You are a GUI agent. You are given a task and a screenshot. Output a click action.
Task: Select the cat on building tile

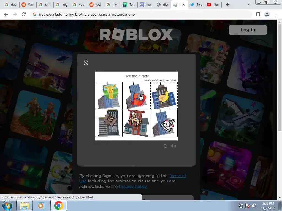164,123
